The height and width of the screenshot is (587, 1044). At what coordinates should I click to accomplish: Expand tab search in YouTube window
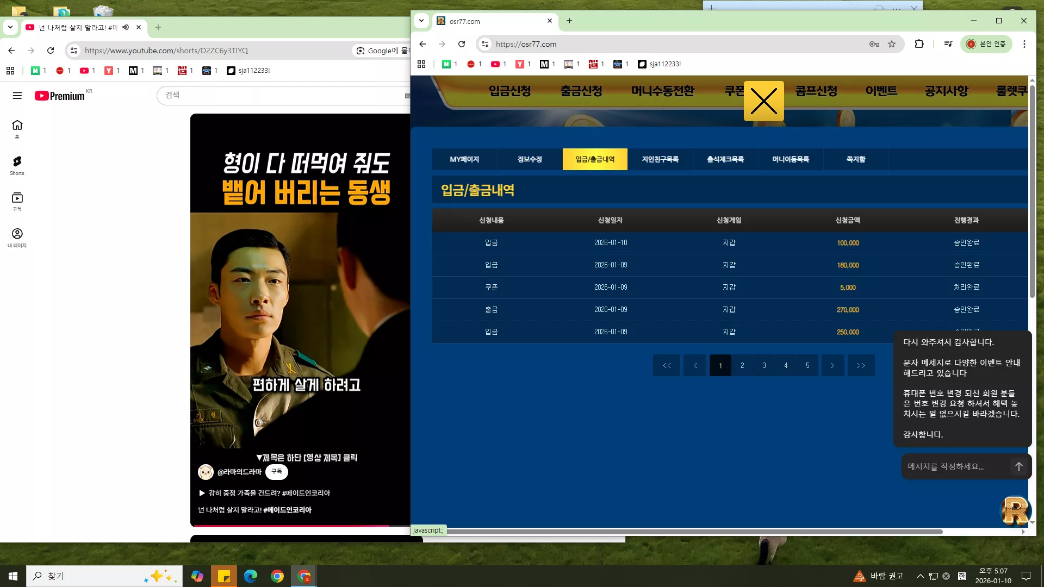tap(10, 27)
